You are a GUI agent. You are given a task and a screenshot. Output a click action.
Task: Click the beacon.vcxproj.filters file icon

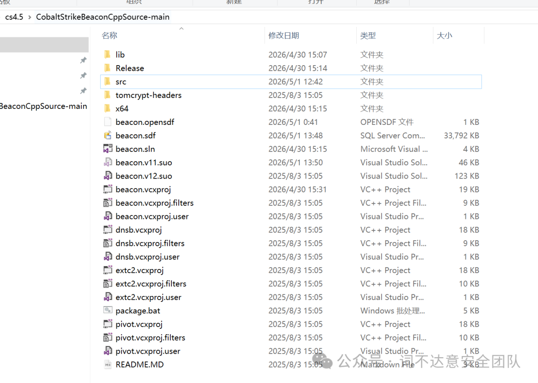pyautogui.click(x=108, y=203)
